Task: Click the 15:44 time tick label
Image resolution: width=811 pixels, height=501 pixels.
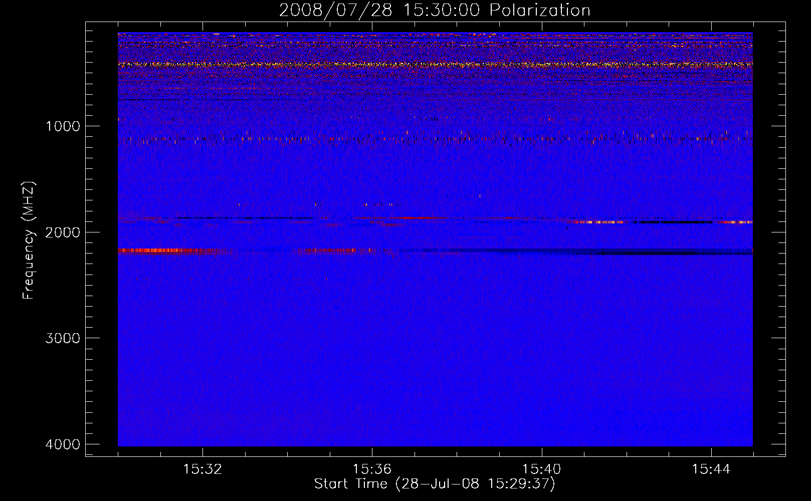Action: pyautogui.click(x=711, y=469)
